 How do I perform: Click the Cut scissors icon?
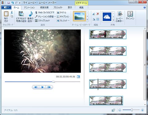click(x=12, y=12)
